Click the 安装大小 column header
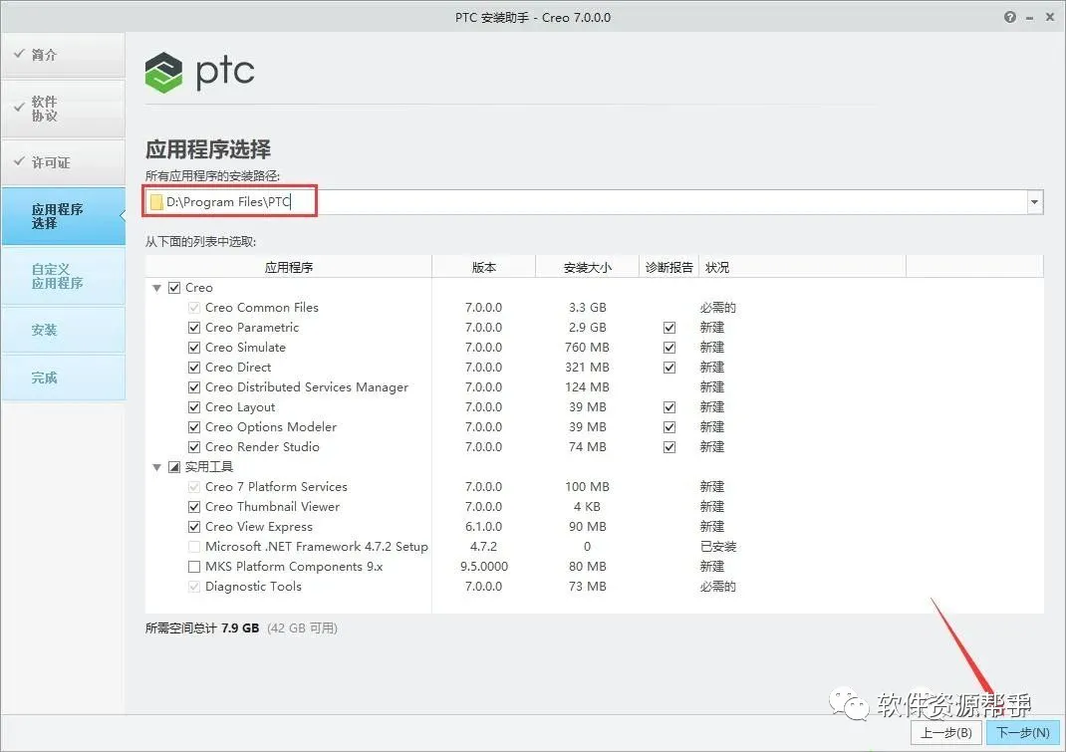This screenshot has height=752, width=1066. [x=588, y=267]
